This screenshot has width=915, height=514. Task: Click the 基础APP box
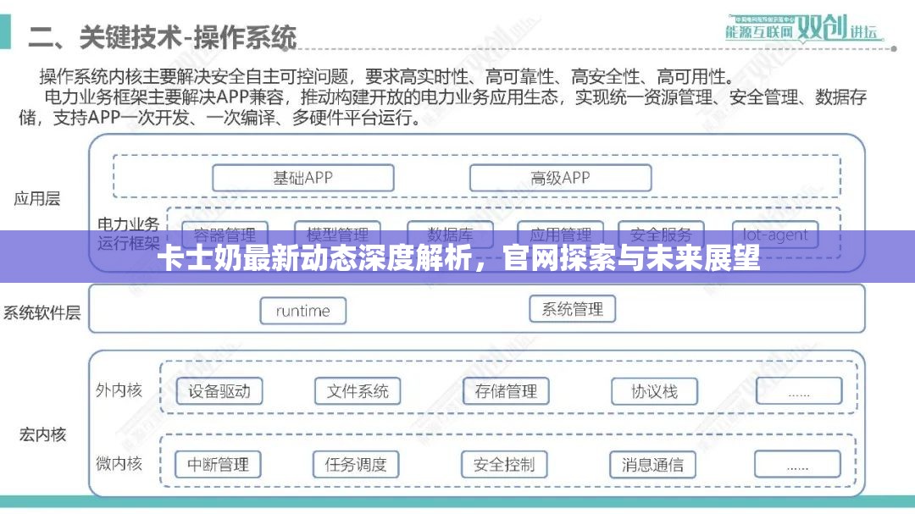302,178
